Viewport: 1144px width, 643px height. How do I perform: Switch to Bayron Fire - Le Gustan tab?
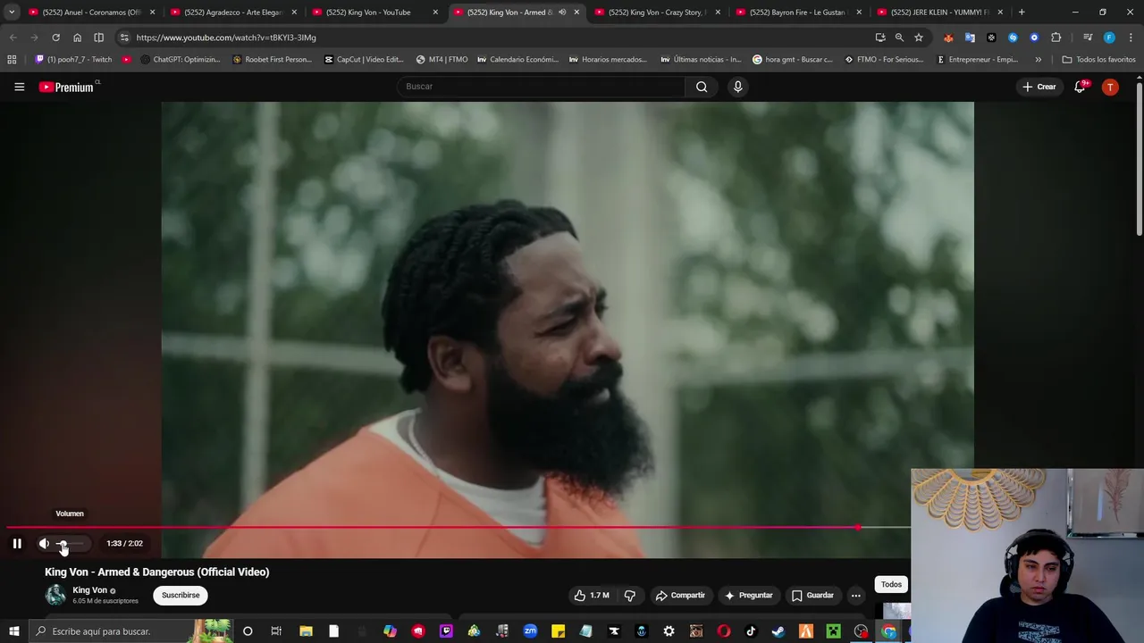click(797, 13)
